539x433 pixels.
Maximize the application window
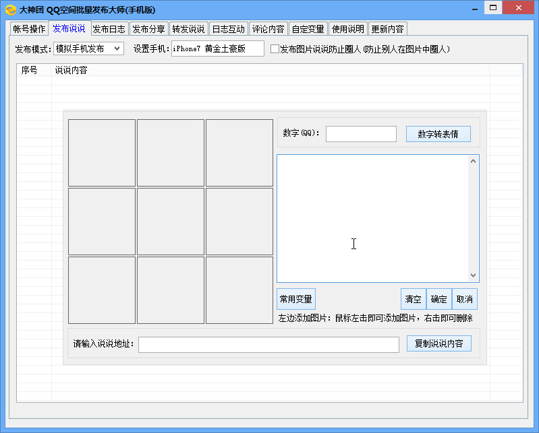[x=493, y=7]
